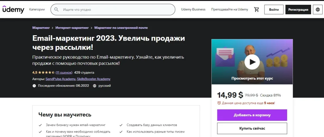Click 'Создавать базу данных клиентов' item
The image size is (324, 137).
click(x=152, y=125)
